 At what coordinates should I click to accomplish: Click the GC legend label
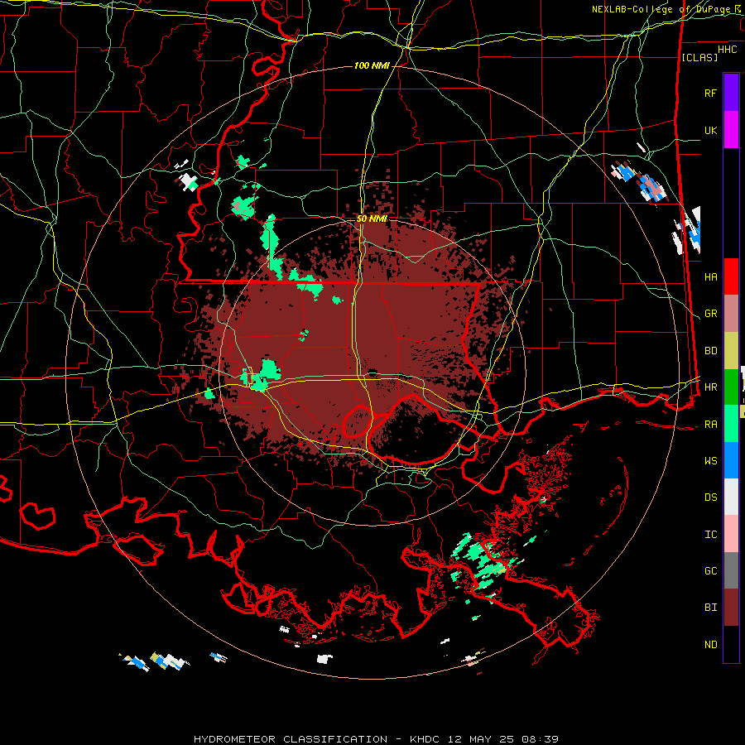pyautogui.click(x=710, y=571)
